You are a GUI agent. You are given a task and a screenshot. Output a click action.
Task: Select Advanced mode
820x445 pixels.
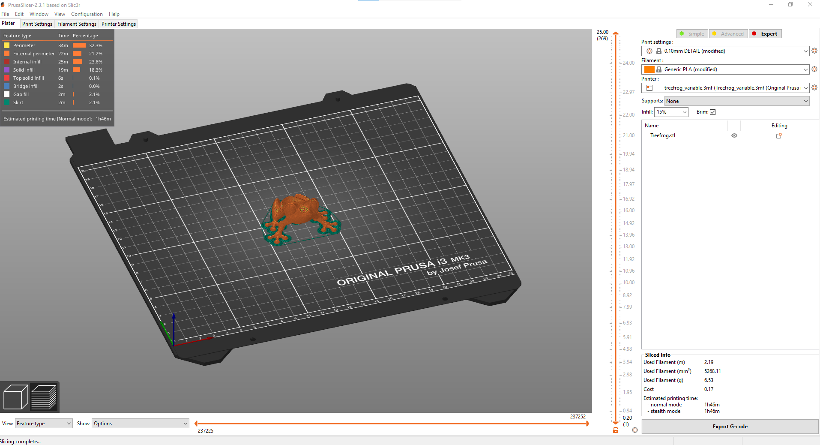(x=728, y=34)
